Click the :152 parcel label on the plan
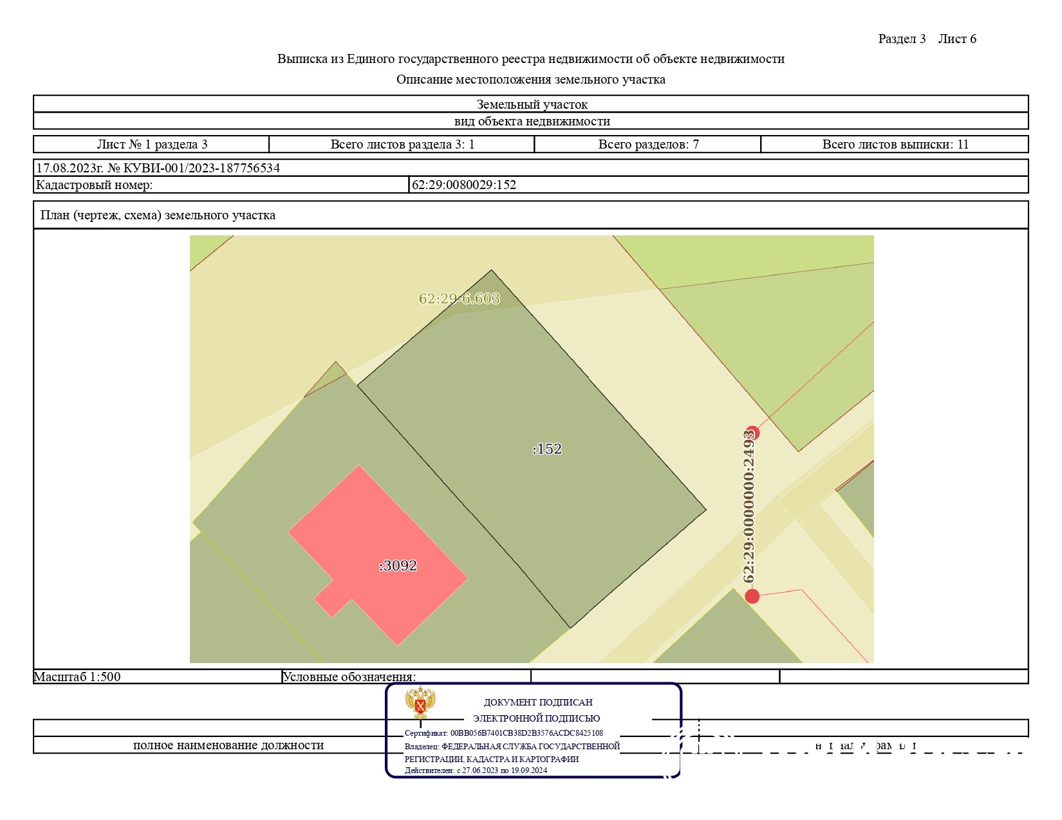 [547, 449]
